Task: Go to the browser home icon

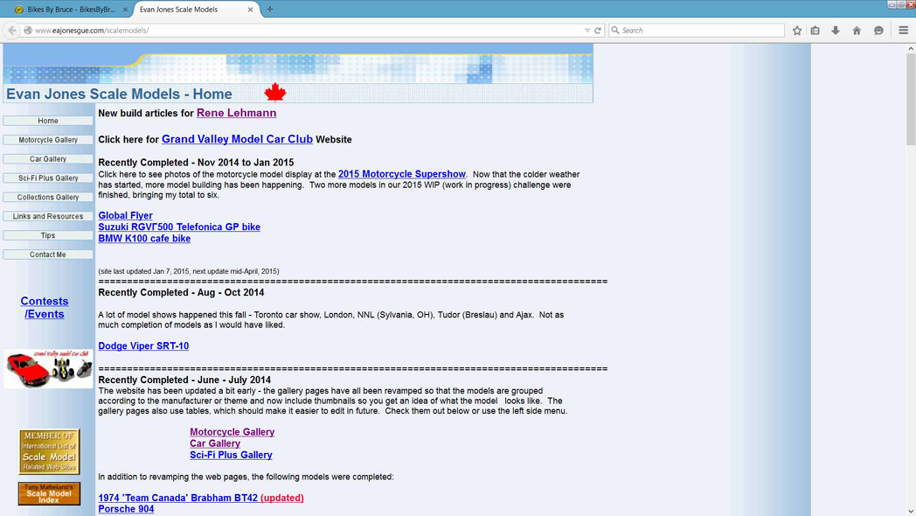Action: pyautogui.click(x=857, y=31)
